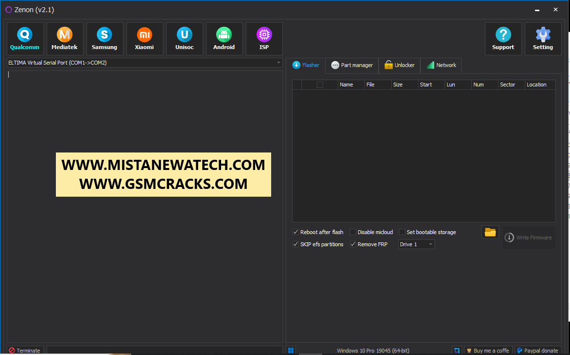Enable Set bootable storage checkbox

click(x=402, y=232)
